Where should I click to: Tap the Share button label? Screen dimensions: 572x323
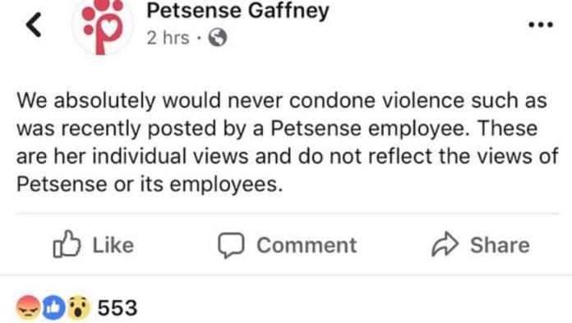(500, 245)
